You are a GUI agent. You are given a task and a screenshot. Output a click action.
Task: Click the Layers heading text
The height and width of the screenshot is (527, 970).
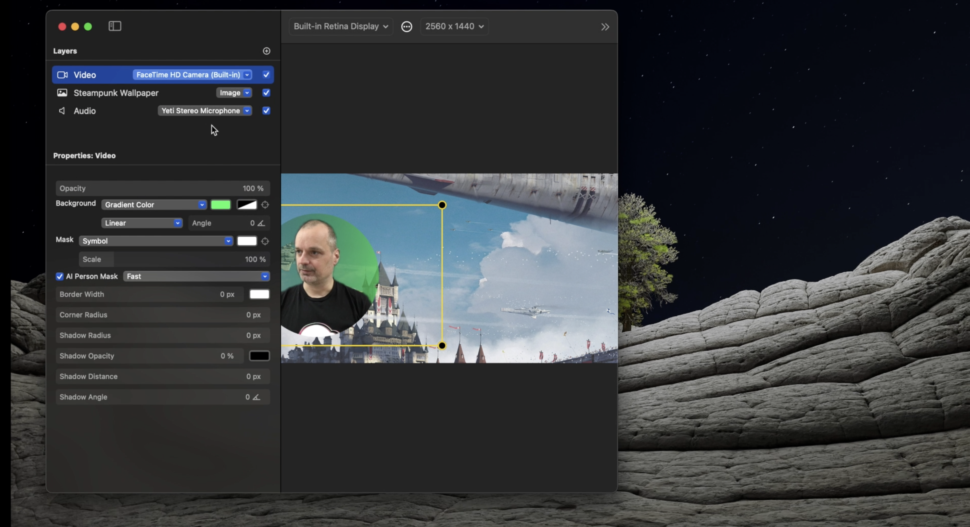(x=65, y=51)
